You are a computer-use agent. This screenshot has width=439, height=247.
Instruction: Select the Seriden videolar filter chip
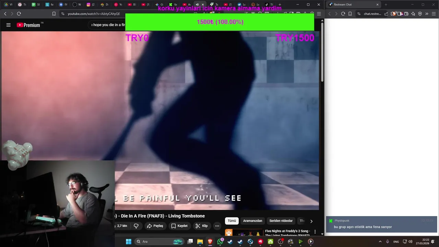coord(281,221)
